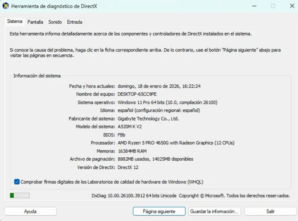Click the DirectX icon in title bar
This screenshot has width=298, height=221.
click(x=6, y=6)
